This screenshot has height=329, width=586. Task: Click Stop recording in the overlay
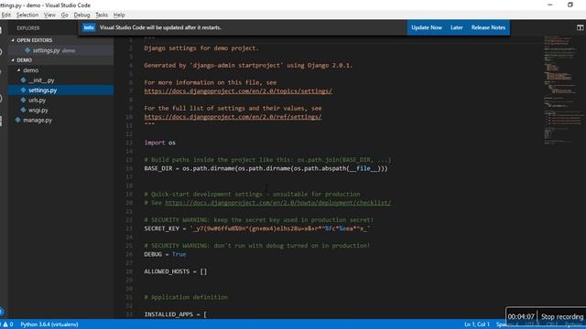click(562, 317)
